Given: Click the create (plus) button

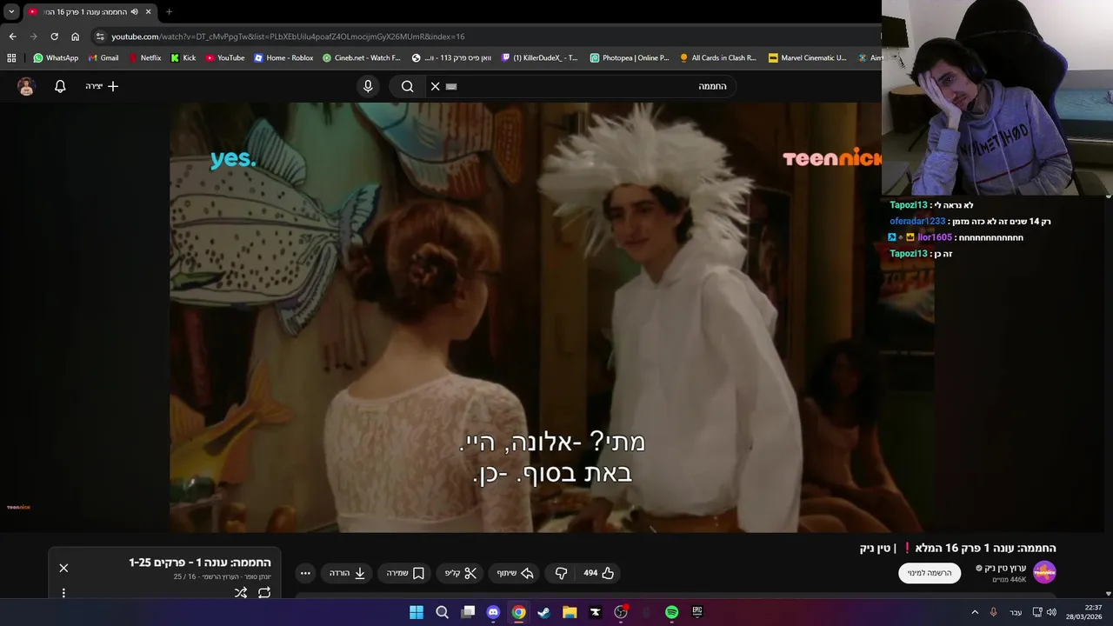Looking at the screenshot, I should click(x=102, y=86).
